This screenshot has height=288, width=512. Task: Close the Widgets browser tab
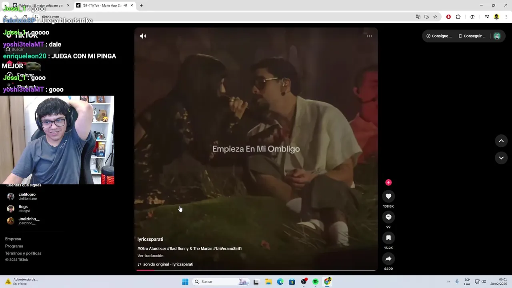point(68,6)
